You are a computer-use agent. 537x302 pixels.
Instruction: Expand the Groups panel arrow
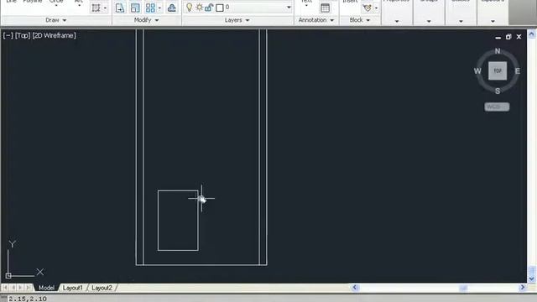point(429,21)
